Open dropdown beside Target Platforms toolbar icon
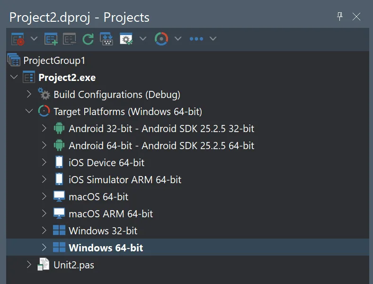Viewport: 373px width, 284px height. click(178, 38)
